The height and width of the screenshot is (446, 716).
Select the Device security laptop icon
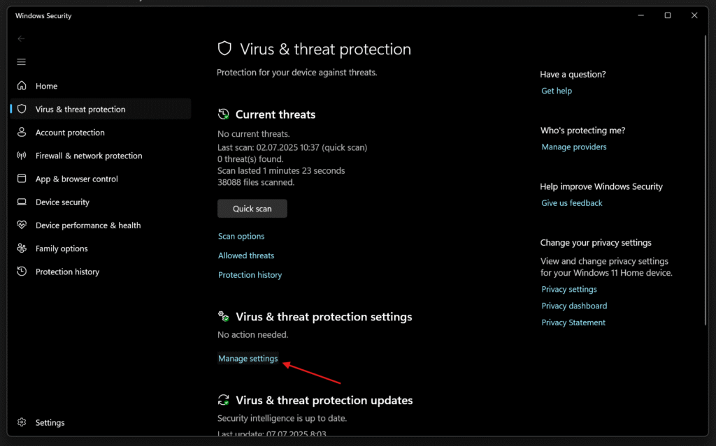pyautogui.click(x=22, y=202)
